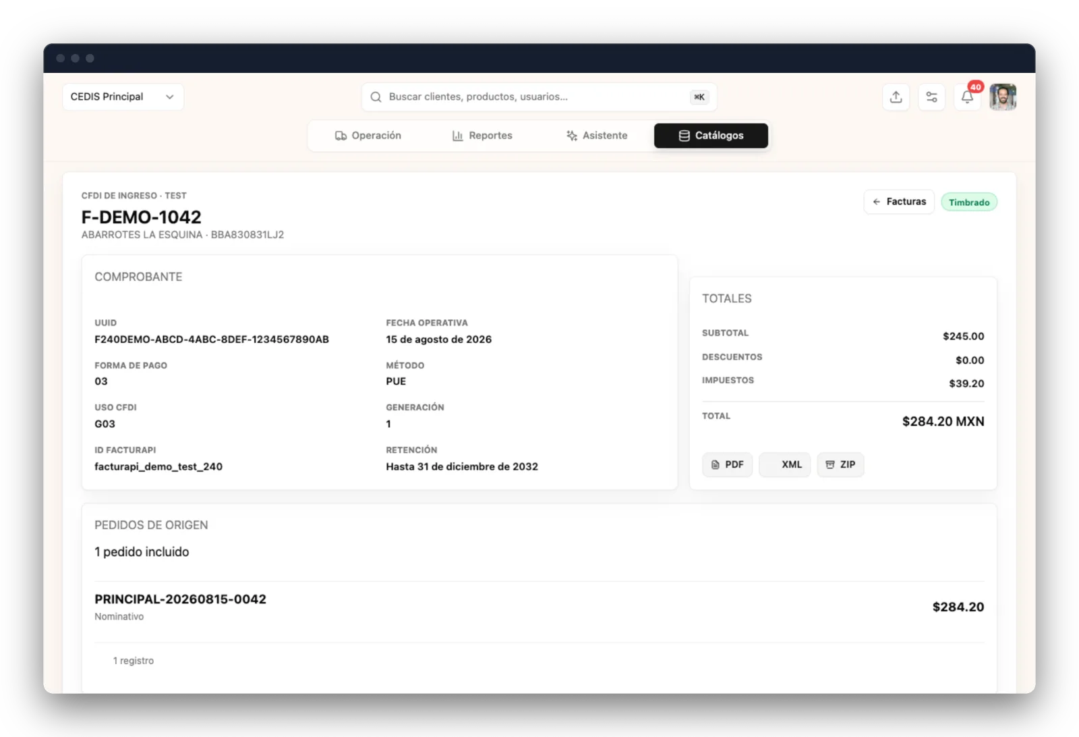This screenshot has height=737, width=1079.
Task: Click the retention date Hasta 31 de diciembre de 2032
Action: (462, 466)
